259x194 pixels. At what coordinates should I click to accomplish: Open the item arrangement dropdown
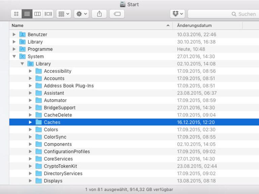coord(64,14)
